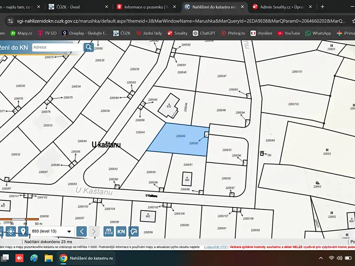
Task: Open File Explorer from the taskbar
Action: click(x=49, y=258)
